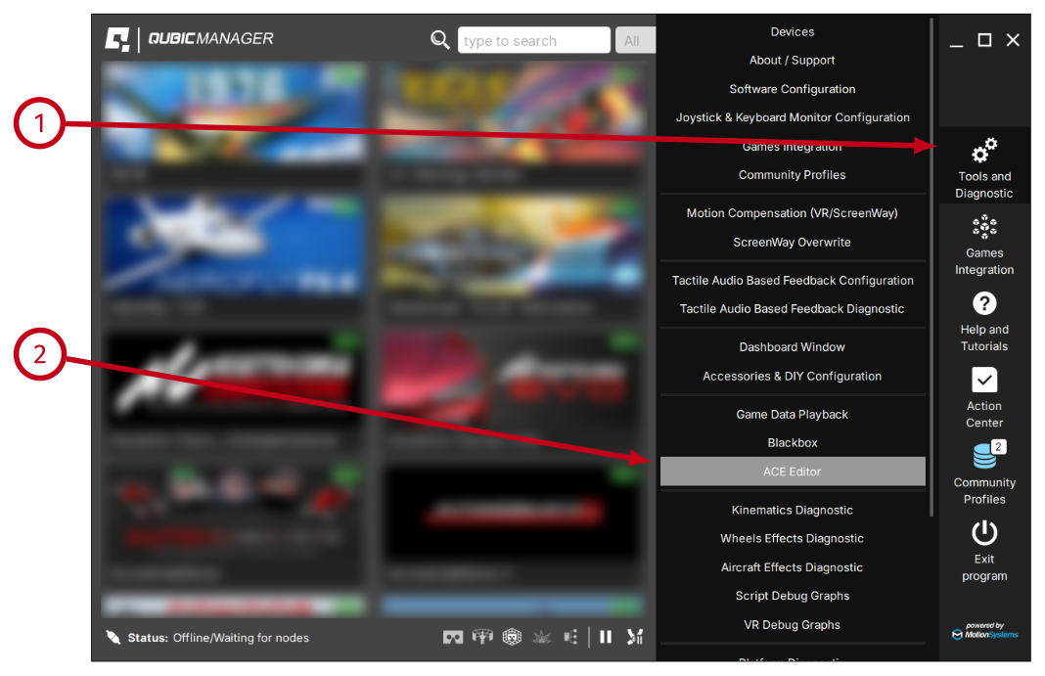1045x676 pixels.
Task: Click the magnifier search icon
Action: 440,40
